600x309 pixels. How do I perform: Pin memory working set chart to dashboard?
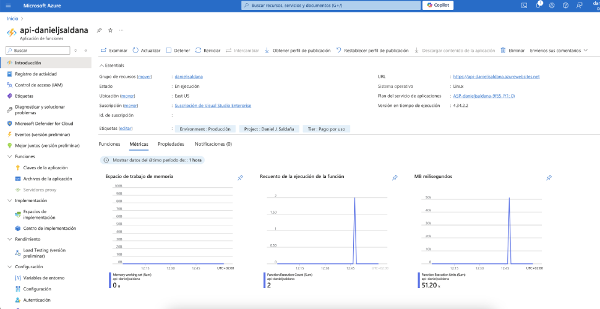240,178
